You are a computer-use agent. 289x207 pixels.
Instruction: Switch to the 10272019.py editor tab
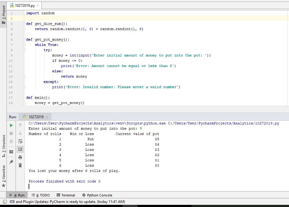pos(25,6)
